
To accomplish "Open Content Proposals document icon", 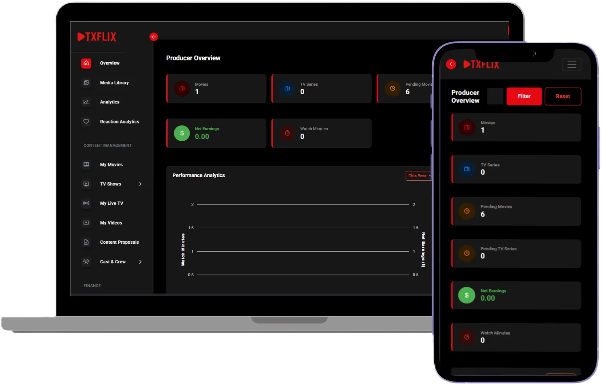I will point(86,242).
